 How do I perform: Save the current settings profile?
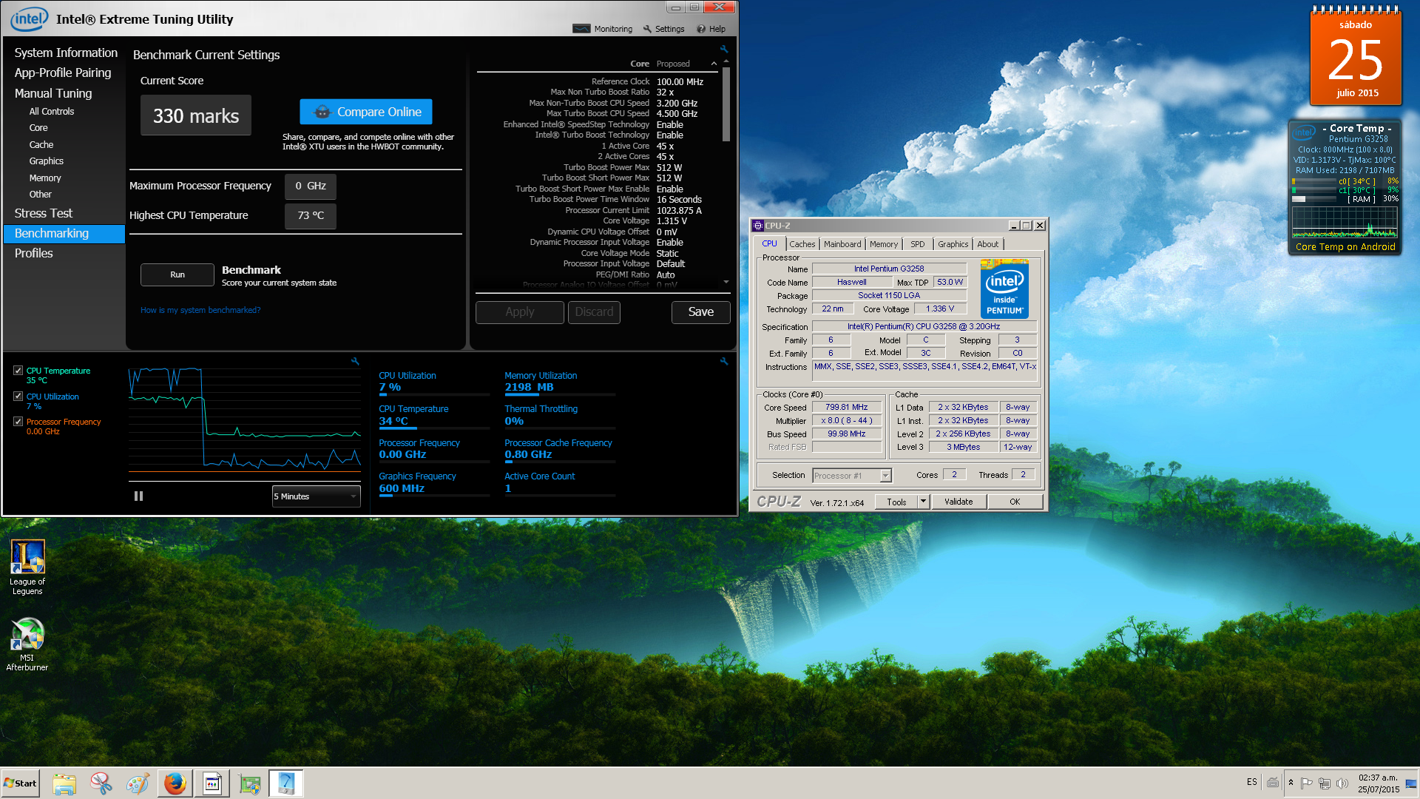(701, 312)
